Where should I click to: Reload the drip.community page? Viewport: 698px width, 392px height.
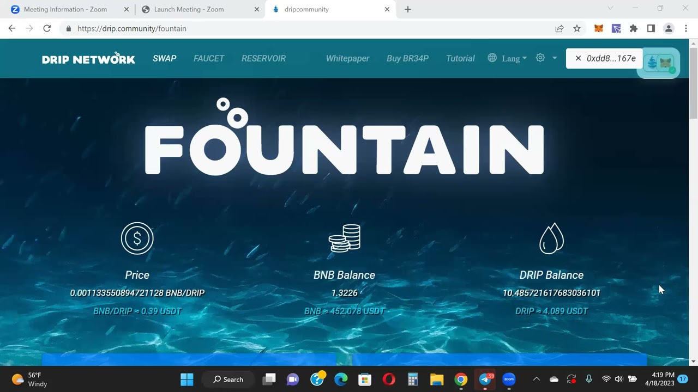[x=47, y=28]
